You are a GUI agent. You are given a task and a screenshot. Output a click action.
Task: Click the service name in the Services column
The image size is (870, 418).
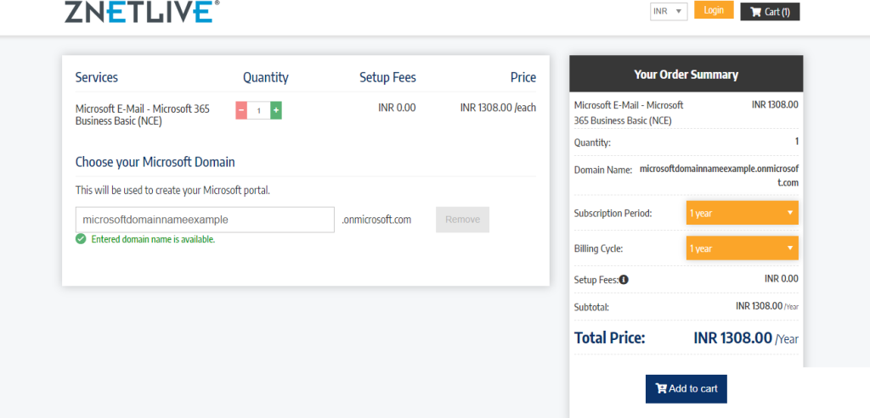point(143,115)
